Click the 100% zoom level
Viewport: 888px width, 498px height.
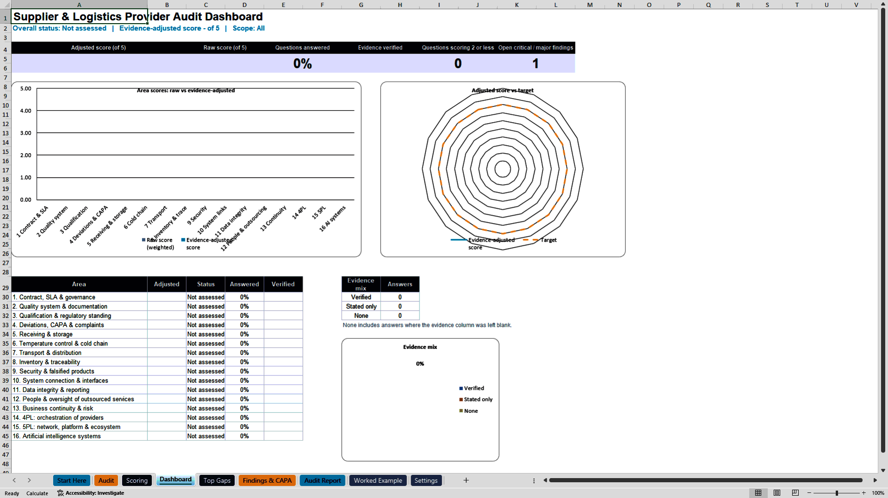878,493
